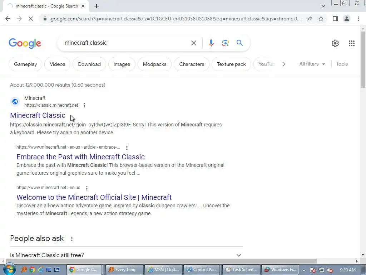
Task: Open Embrace the Past with Minecraft Classic
Action: point(80,157)
